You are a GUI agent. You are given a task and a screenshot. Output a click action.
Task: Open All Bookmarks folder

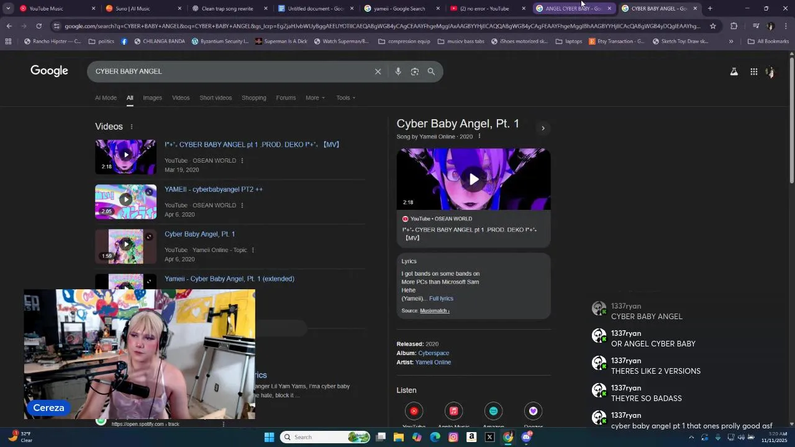768,42
